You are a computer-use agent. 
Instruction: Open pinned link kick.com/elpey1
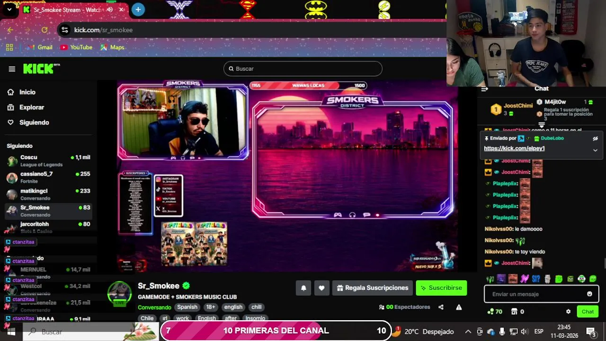click(x=514, y=148)
